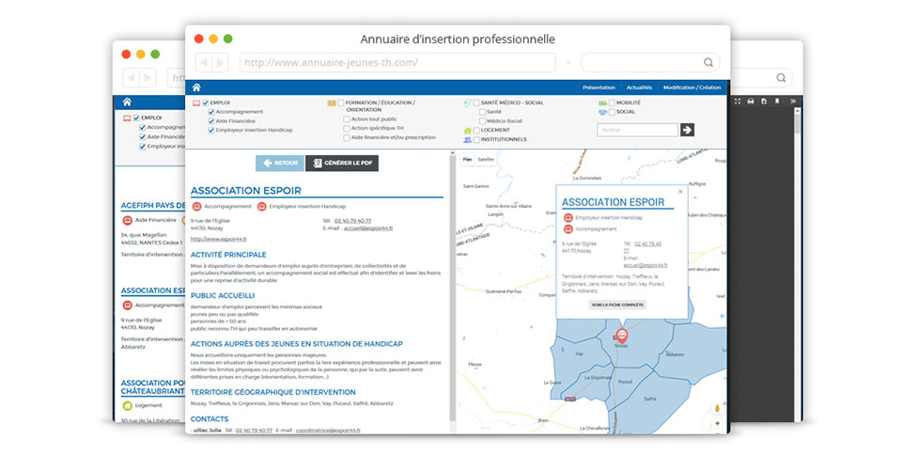Click bookmark icon in right back window
902x470 pixels.
tap(777, 102)
